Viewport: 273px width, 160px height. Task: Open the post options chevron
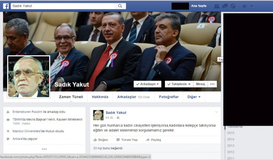[216, 112]
